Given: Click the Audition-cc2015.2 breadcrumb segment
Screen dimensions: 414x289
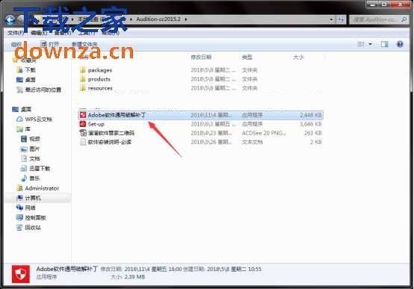Looking at the screenshot, I should tap(158, 19).
